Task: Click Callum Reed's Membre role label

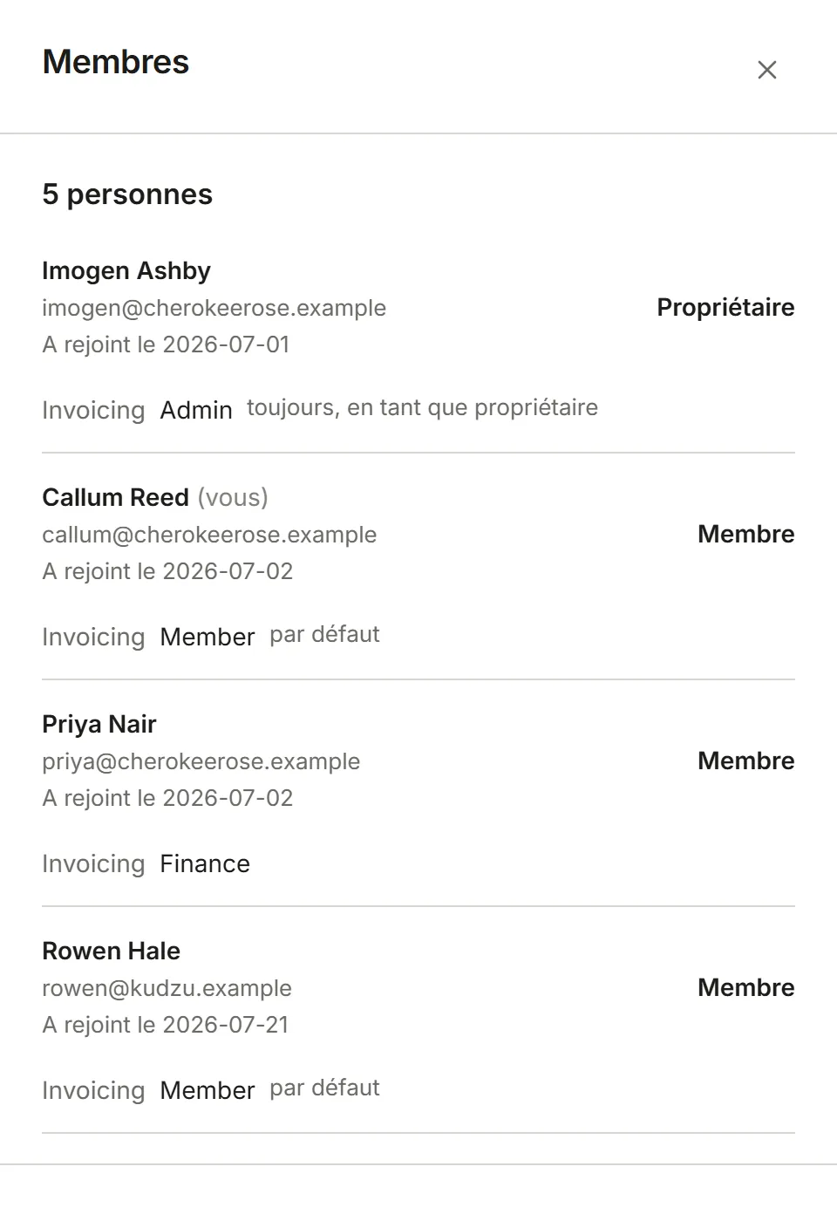Action: (746, 534)
